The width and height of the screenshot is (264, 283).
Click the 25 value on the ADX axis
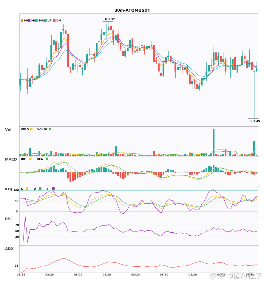tap(16, 266)
